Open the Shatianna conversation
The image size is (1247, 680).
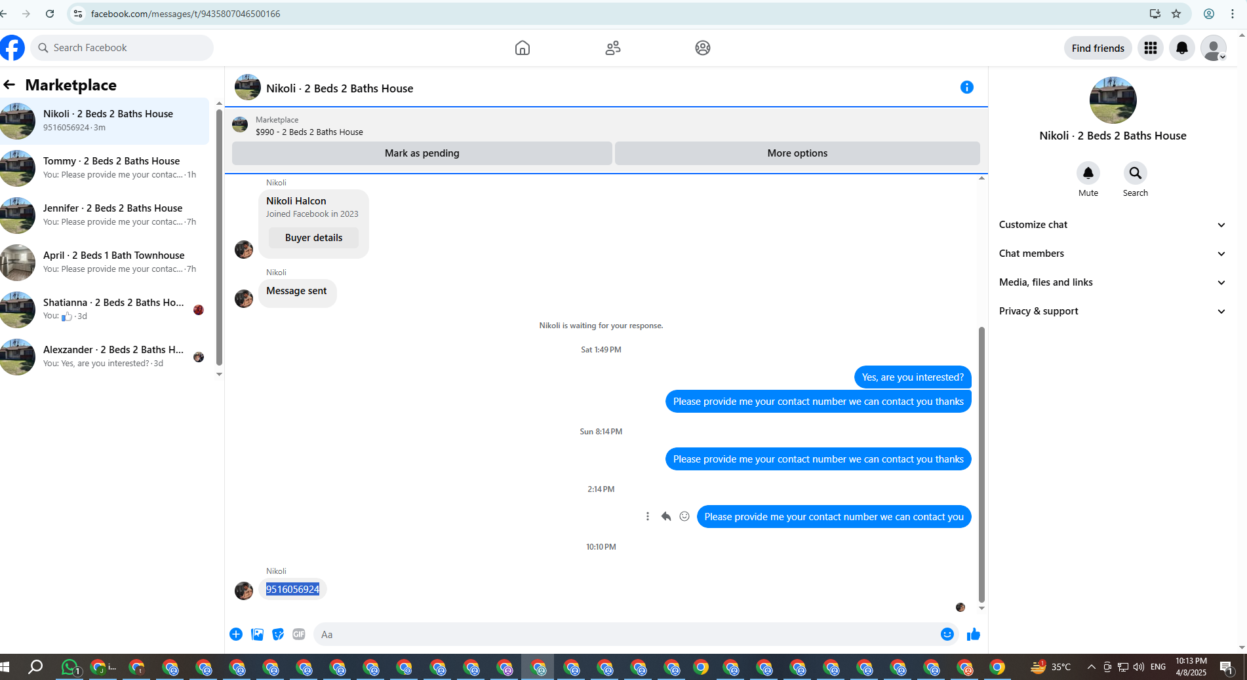tap(105, 310)
